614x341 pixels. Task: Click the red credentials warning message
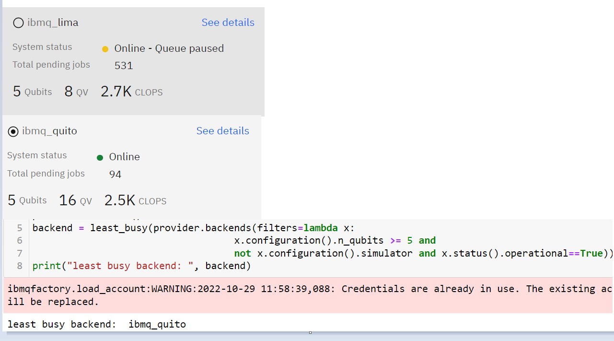tap(308, 295)
